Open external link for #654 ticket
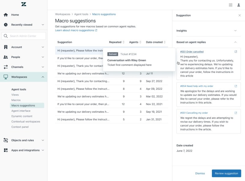This screenshot has height=181, width=245. click(236, 86)
